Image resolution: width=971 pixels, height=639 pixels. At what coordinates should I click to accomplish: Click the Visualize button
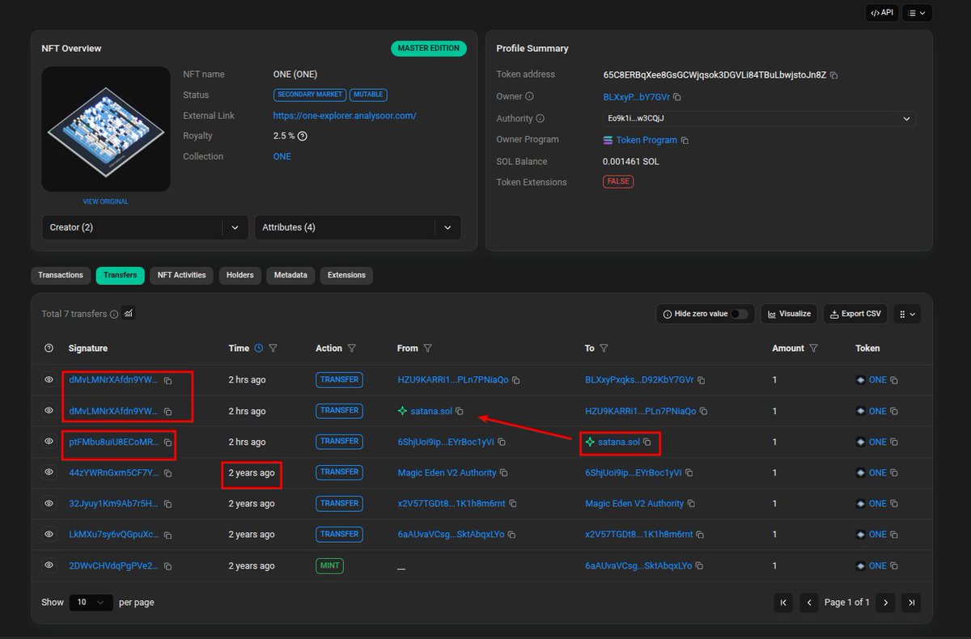pos(789,314)
